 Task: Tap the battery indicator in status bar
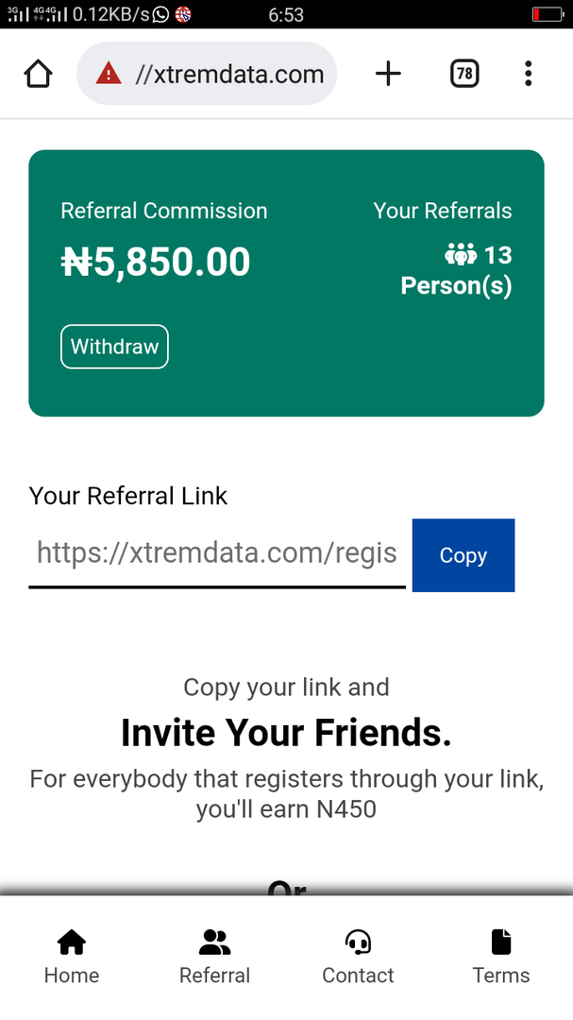click(x=547, y=14)
